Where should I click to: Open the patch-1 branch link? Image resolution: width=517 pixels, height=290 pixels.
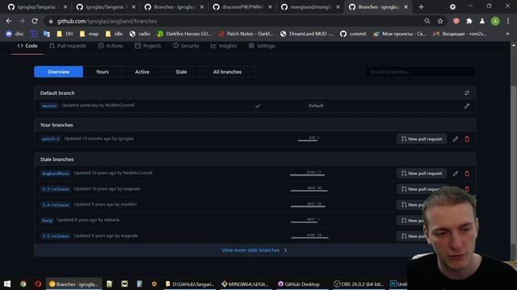[50, 139]
